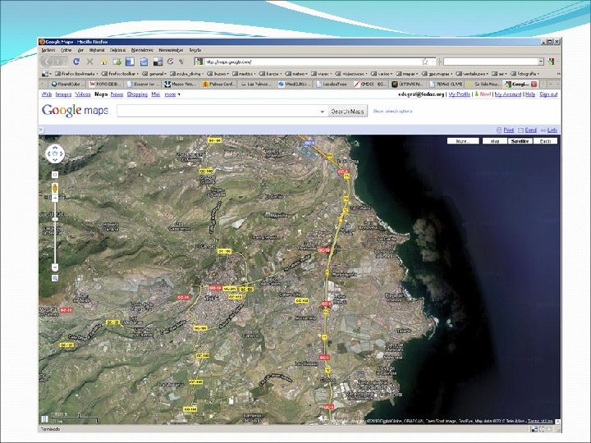The image size is (591, 443).
Task: Go to the Firefox home page icon
Action: [x=103, y=62]
